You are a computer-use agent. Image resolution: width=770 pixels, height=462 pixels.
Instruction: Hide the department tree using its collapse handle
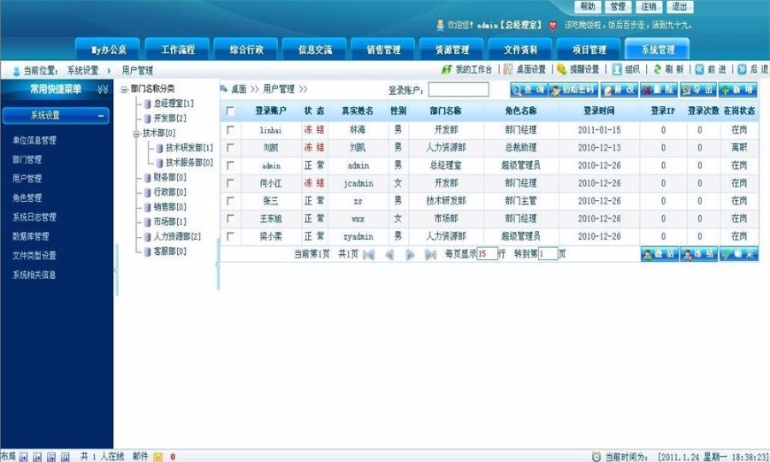pyautogui.click(x=217, y=264)
